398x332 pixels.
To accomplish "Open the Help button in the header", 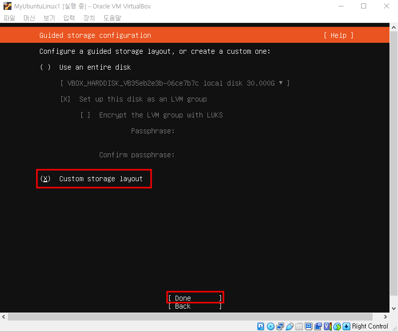I will coord(339,35).
